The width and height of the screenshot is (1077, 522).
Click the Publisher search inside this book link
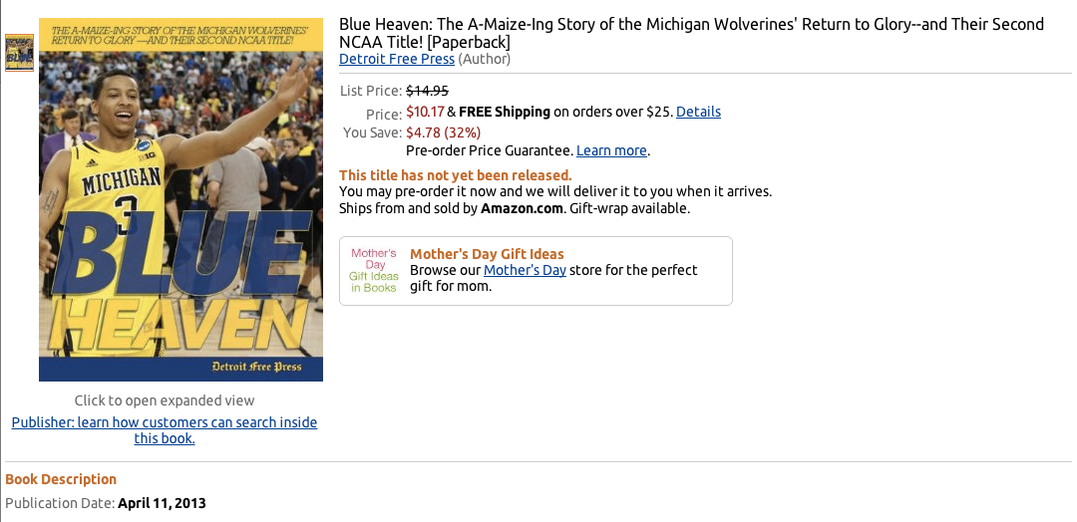point(165,430)
